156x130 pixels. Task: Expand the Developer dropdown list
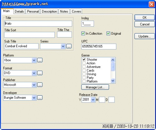tap(34, 98)
